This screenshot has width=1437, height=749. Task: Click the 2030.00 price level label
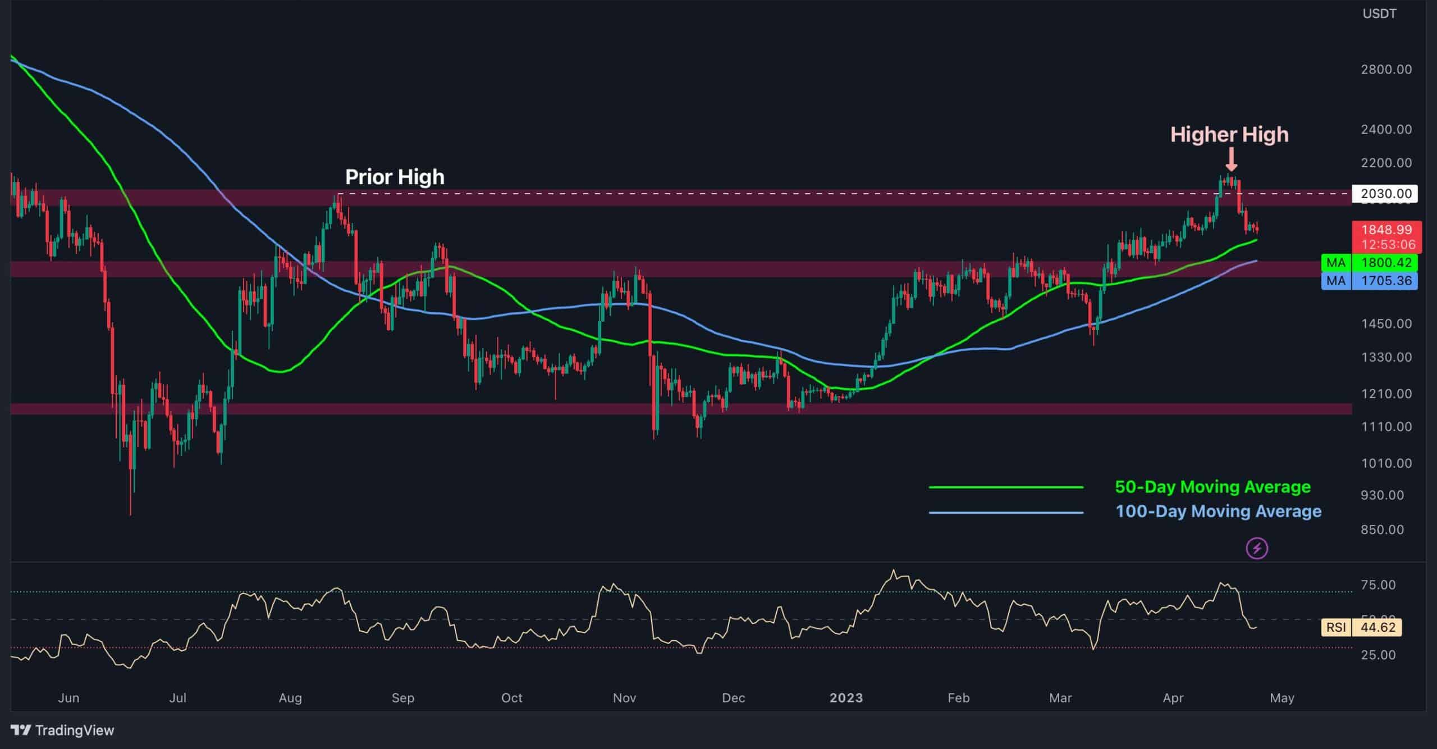pos(1385,194)
